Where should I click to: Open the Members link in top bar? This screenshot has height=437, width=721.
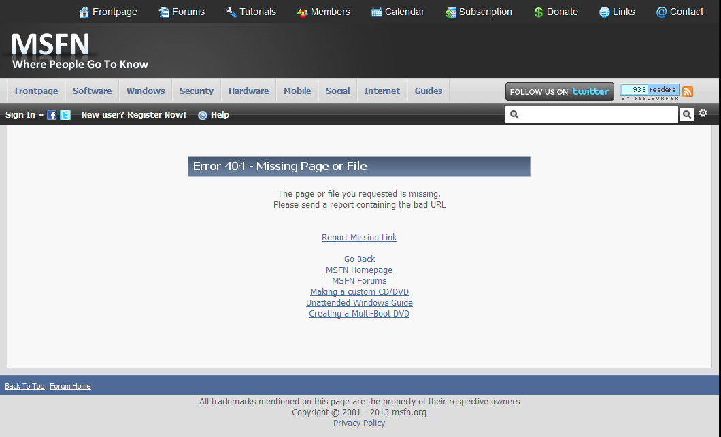click(x=330, y=12)
